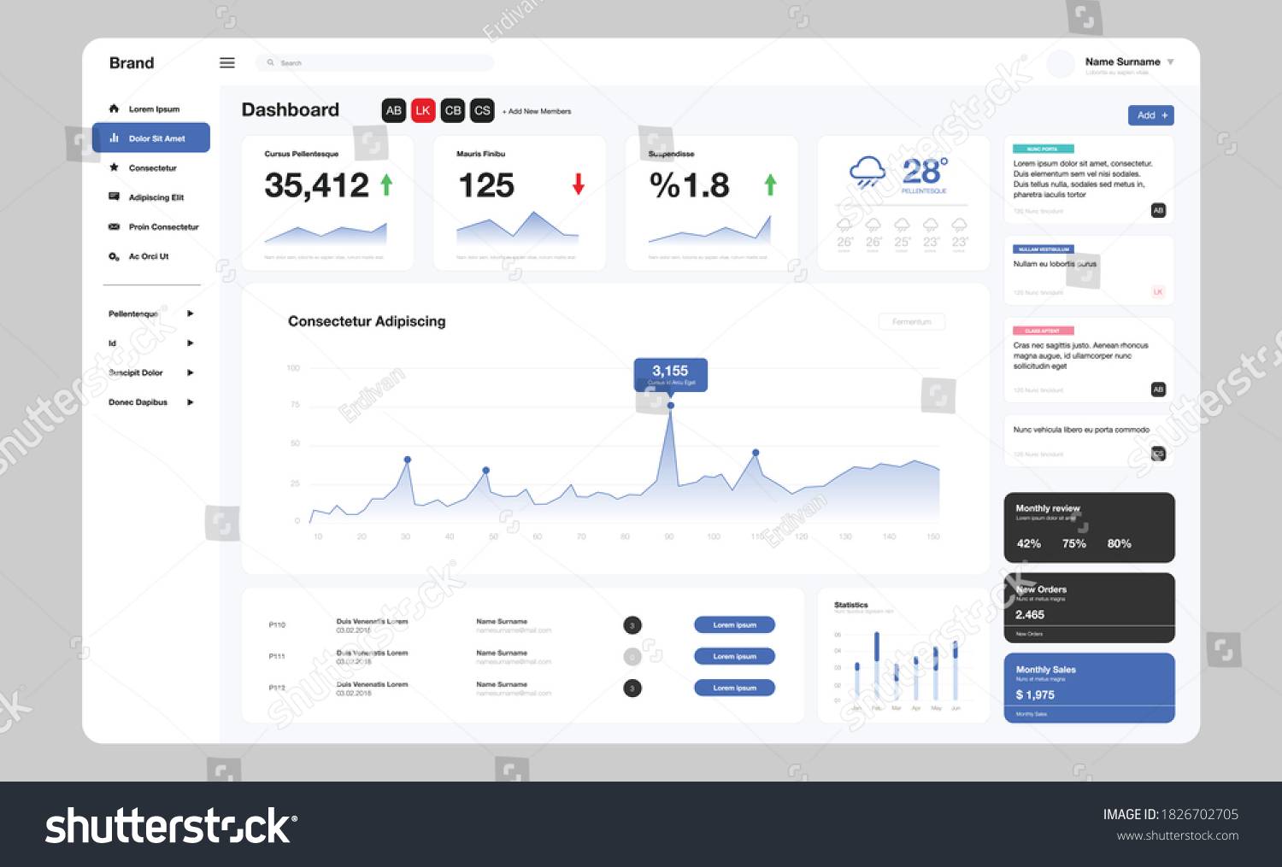This screenshot has height=867, width=1282.
Task: Open Proin Consectetur menu item
Action: [162, 227]
